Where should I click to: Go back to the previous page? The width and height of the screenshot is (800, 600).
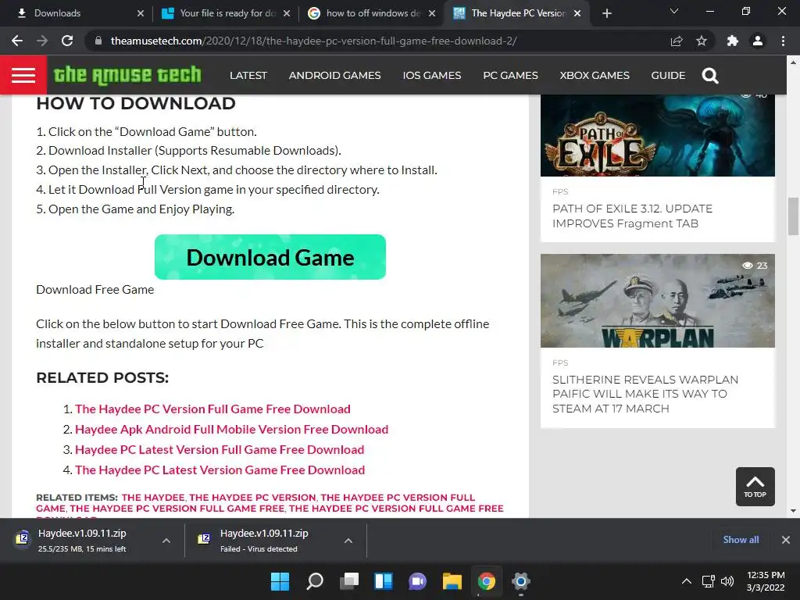point(17,41)
